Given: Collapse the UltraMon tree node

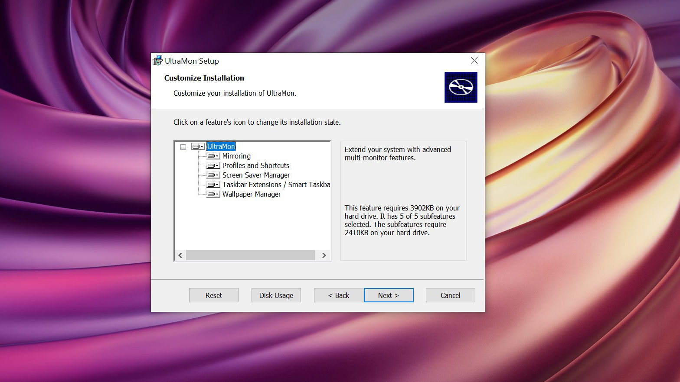Looking at the screenshot, I should (183, 147).
